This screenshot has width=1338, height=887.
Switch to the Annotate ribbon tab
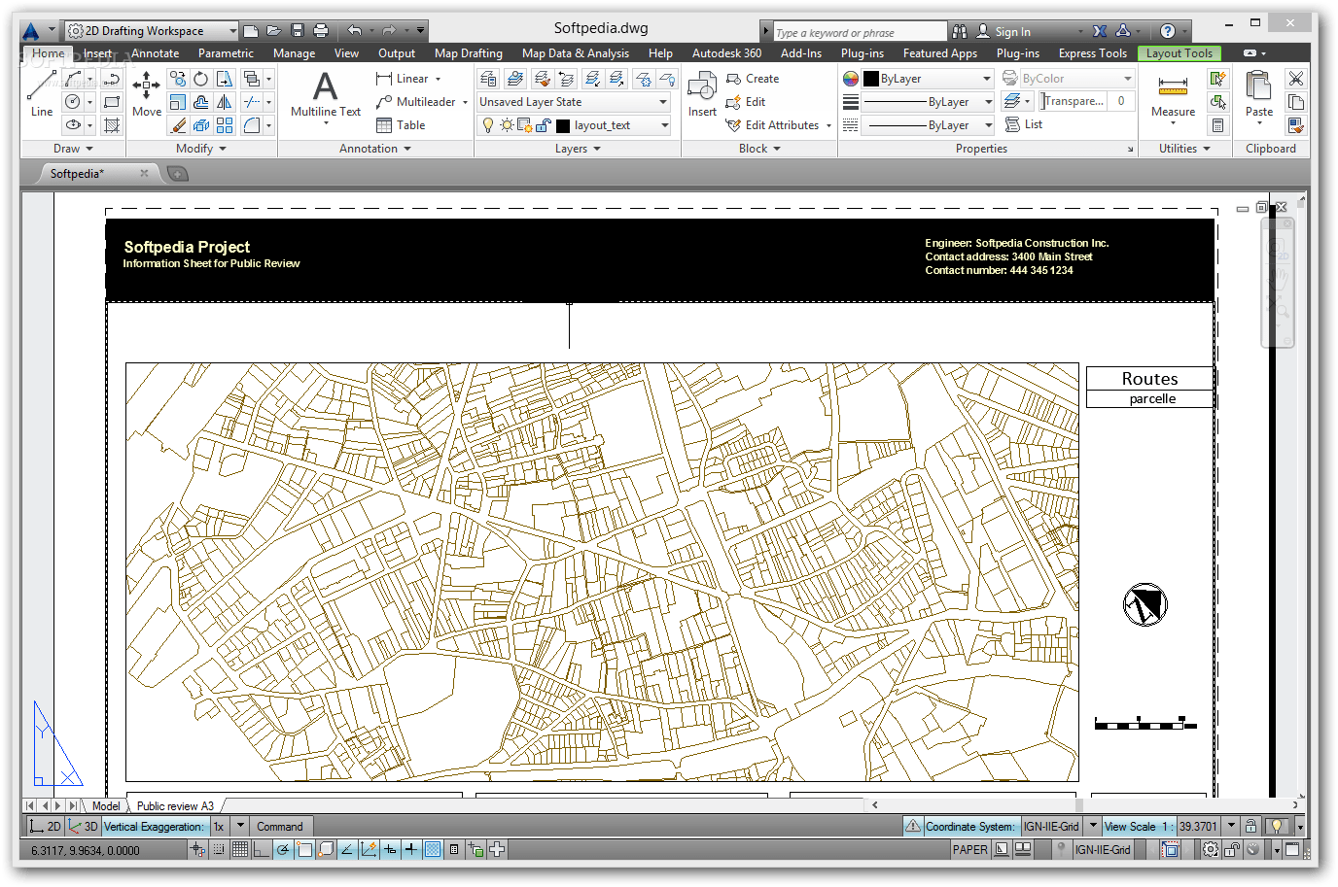[x=156, y=53]
